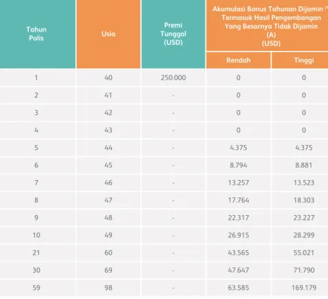The height and width of the screenshot is (299, 328).
Task: Select the 250.000 premium cell
Action: tap(173, 78)
